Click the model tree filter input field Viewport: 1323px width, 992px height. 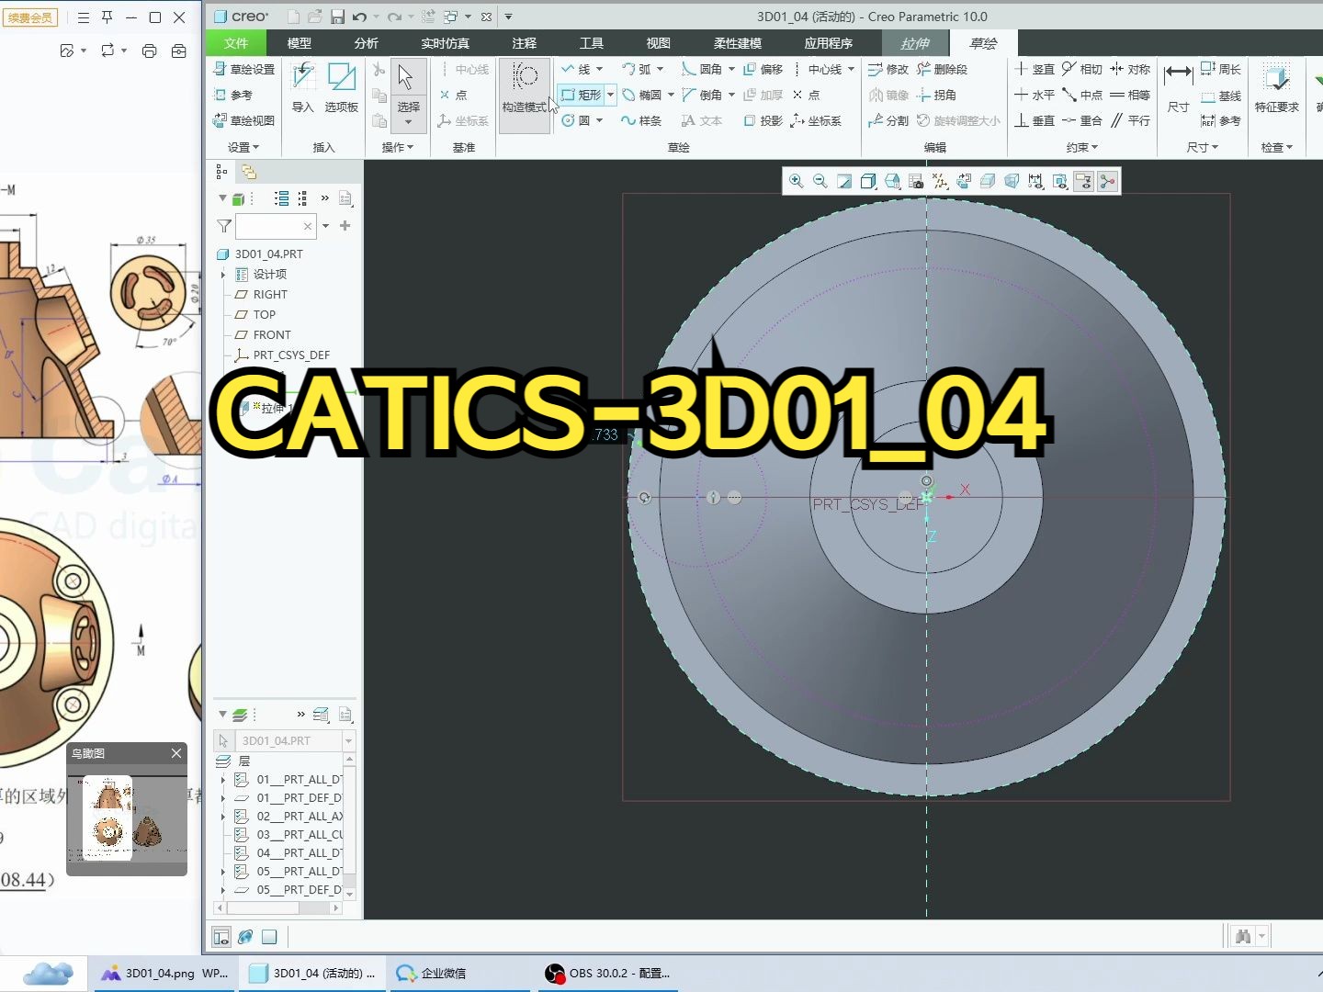click(275, 226)
